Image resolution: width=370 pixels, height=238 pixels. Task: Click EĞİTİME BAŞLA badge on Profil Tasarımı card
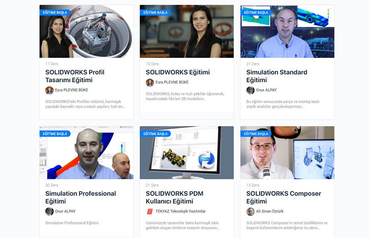pos(55,12)
